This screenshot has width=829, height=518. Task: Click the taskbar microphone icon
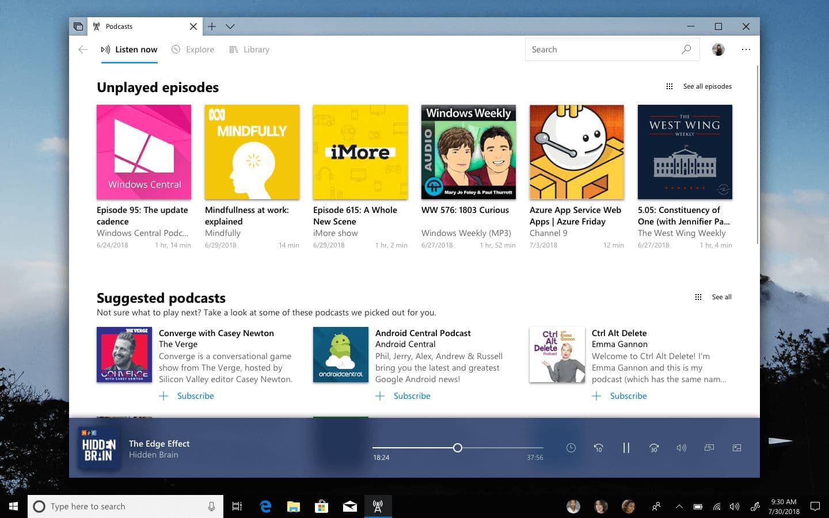[x=211, y=506]
